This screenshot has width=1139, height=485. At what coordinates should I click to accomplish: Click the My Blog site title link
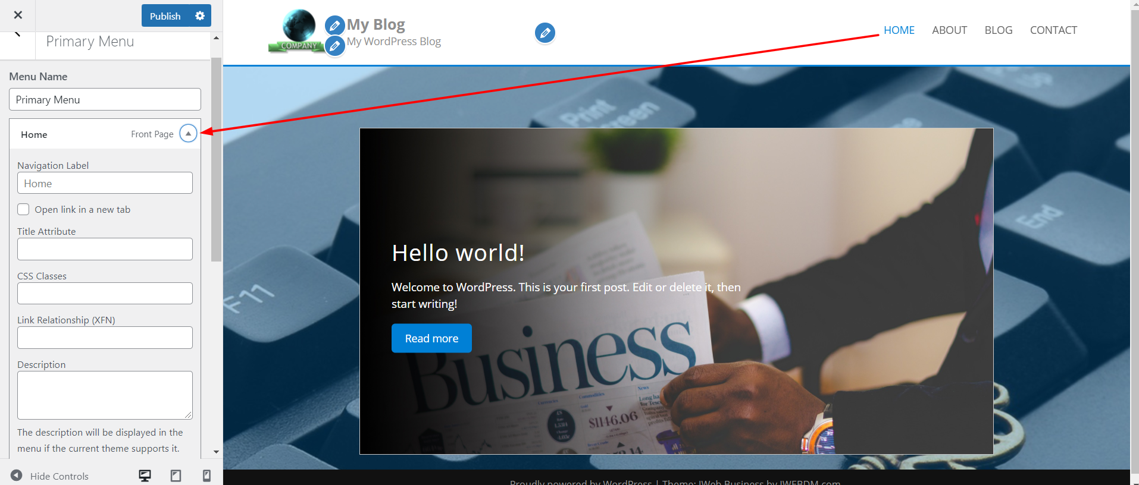[376, 24]
